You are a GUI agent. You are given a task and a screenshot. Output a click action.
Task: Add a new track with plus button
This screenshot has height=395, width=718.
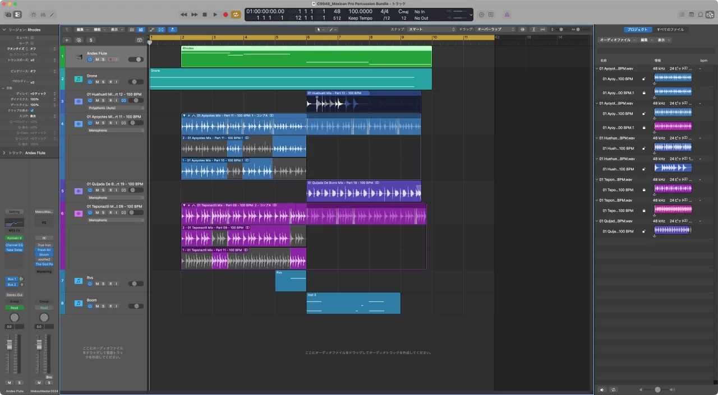coord(67,40)
